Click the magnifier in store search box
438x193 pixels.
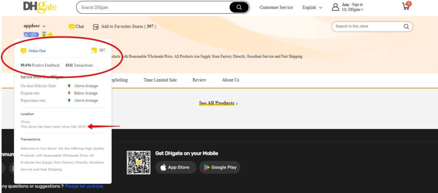[x=406, y=26]
